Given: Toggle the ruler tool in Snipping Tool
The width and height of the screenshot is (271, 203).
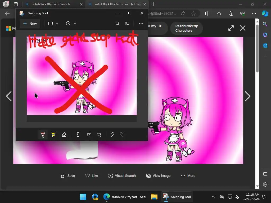Looking at the screenshot, I should coord(78,135).
